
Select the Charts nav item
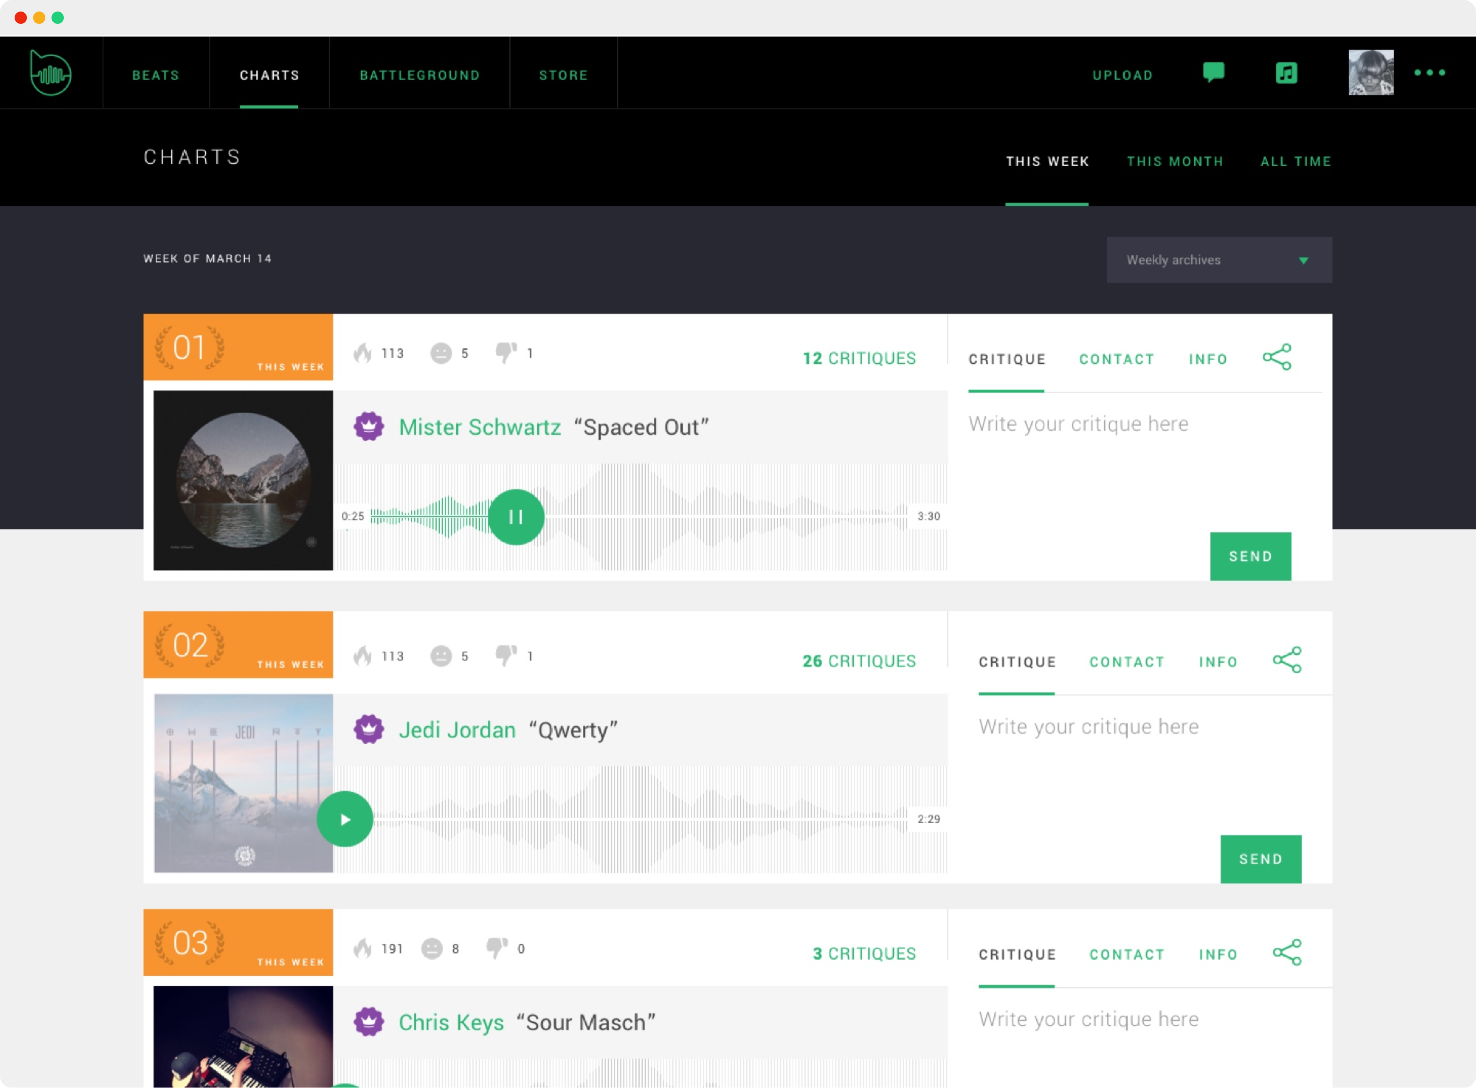[269, 75]
